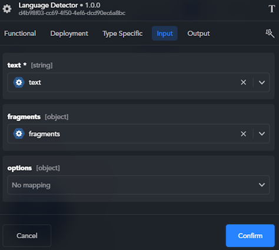
Task: Cancel the dialog
Action: (27, 236)
